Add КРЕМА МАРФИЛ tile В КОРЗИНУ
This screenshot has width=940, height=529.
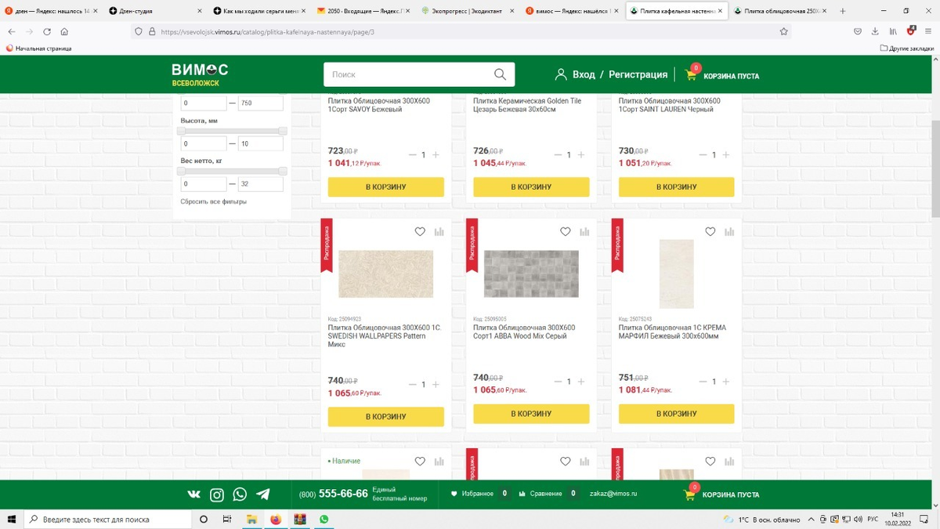point(676,414)
